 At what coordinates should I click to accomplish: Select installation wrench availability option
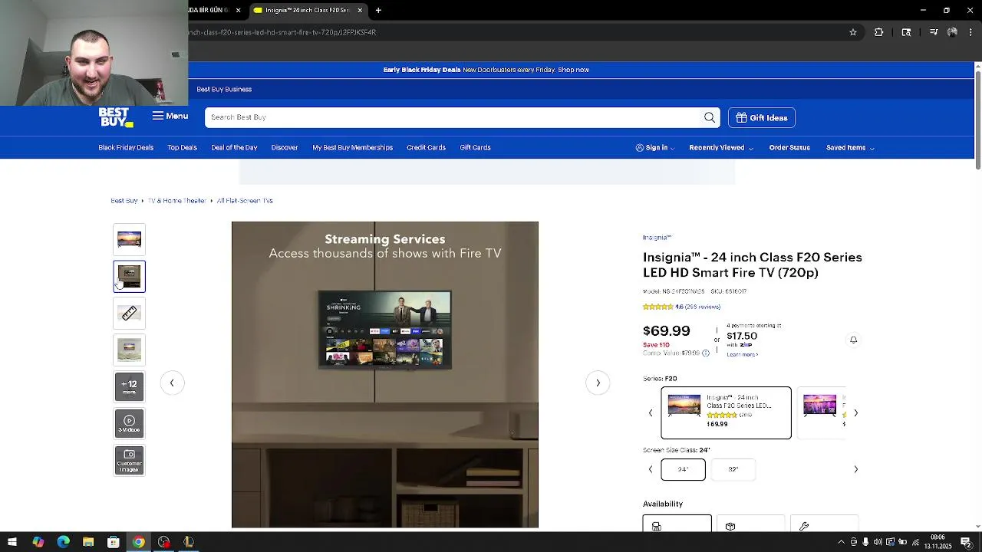click(x=824, y=524)
